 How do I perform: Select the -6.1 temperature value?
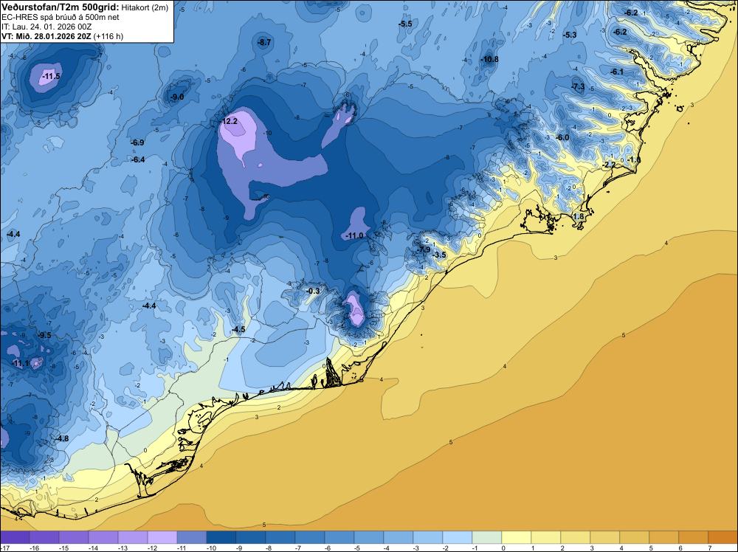click(x=616, y=72)
